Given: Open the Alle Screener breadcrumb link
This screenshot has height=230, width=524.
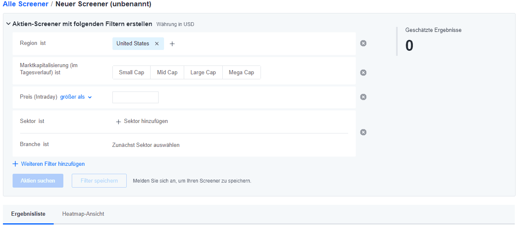Looking at the screenshot, I should 26,4.
